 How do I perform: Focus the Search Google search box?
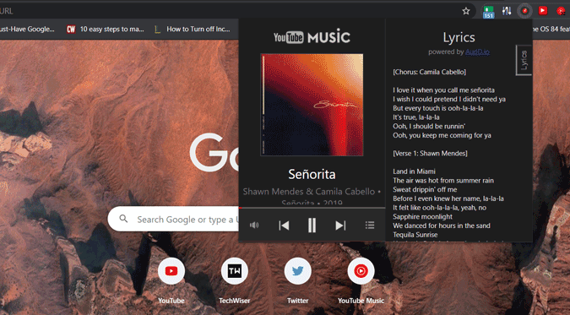(173, 219)
